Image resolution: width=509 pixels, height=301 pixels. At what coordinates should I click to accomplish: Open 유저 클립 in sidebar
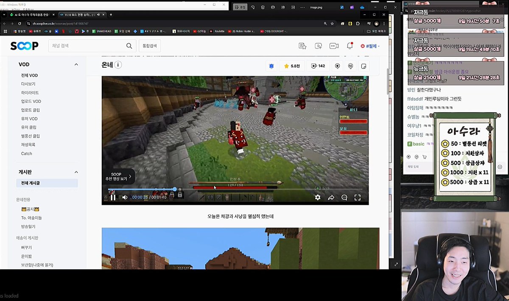29,127
